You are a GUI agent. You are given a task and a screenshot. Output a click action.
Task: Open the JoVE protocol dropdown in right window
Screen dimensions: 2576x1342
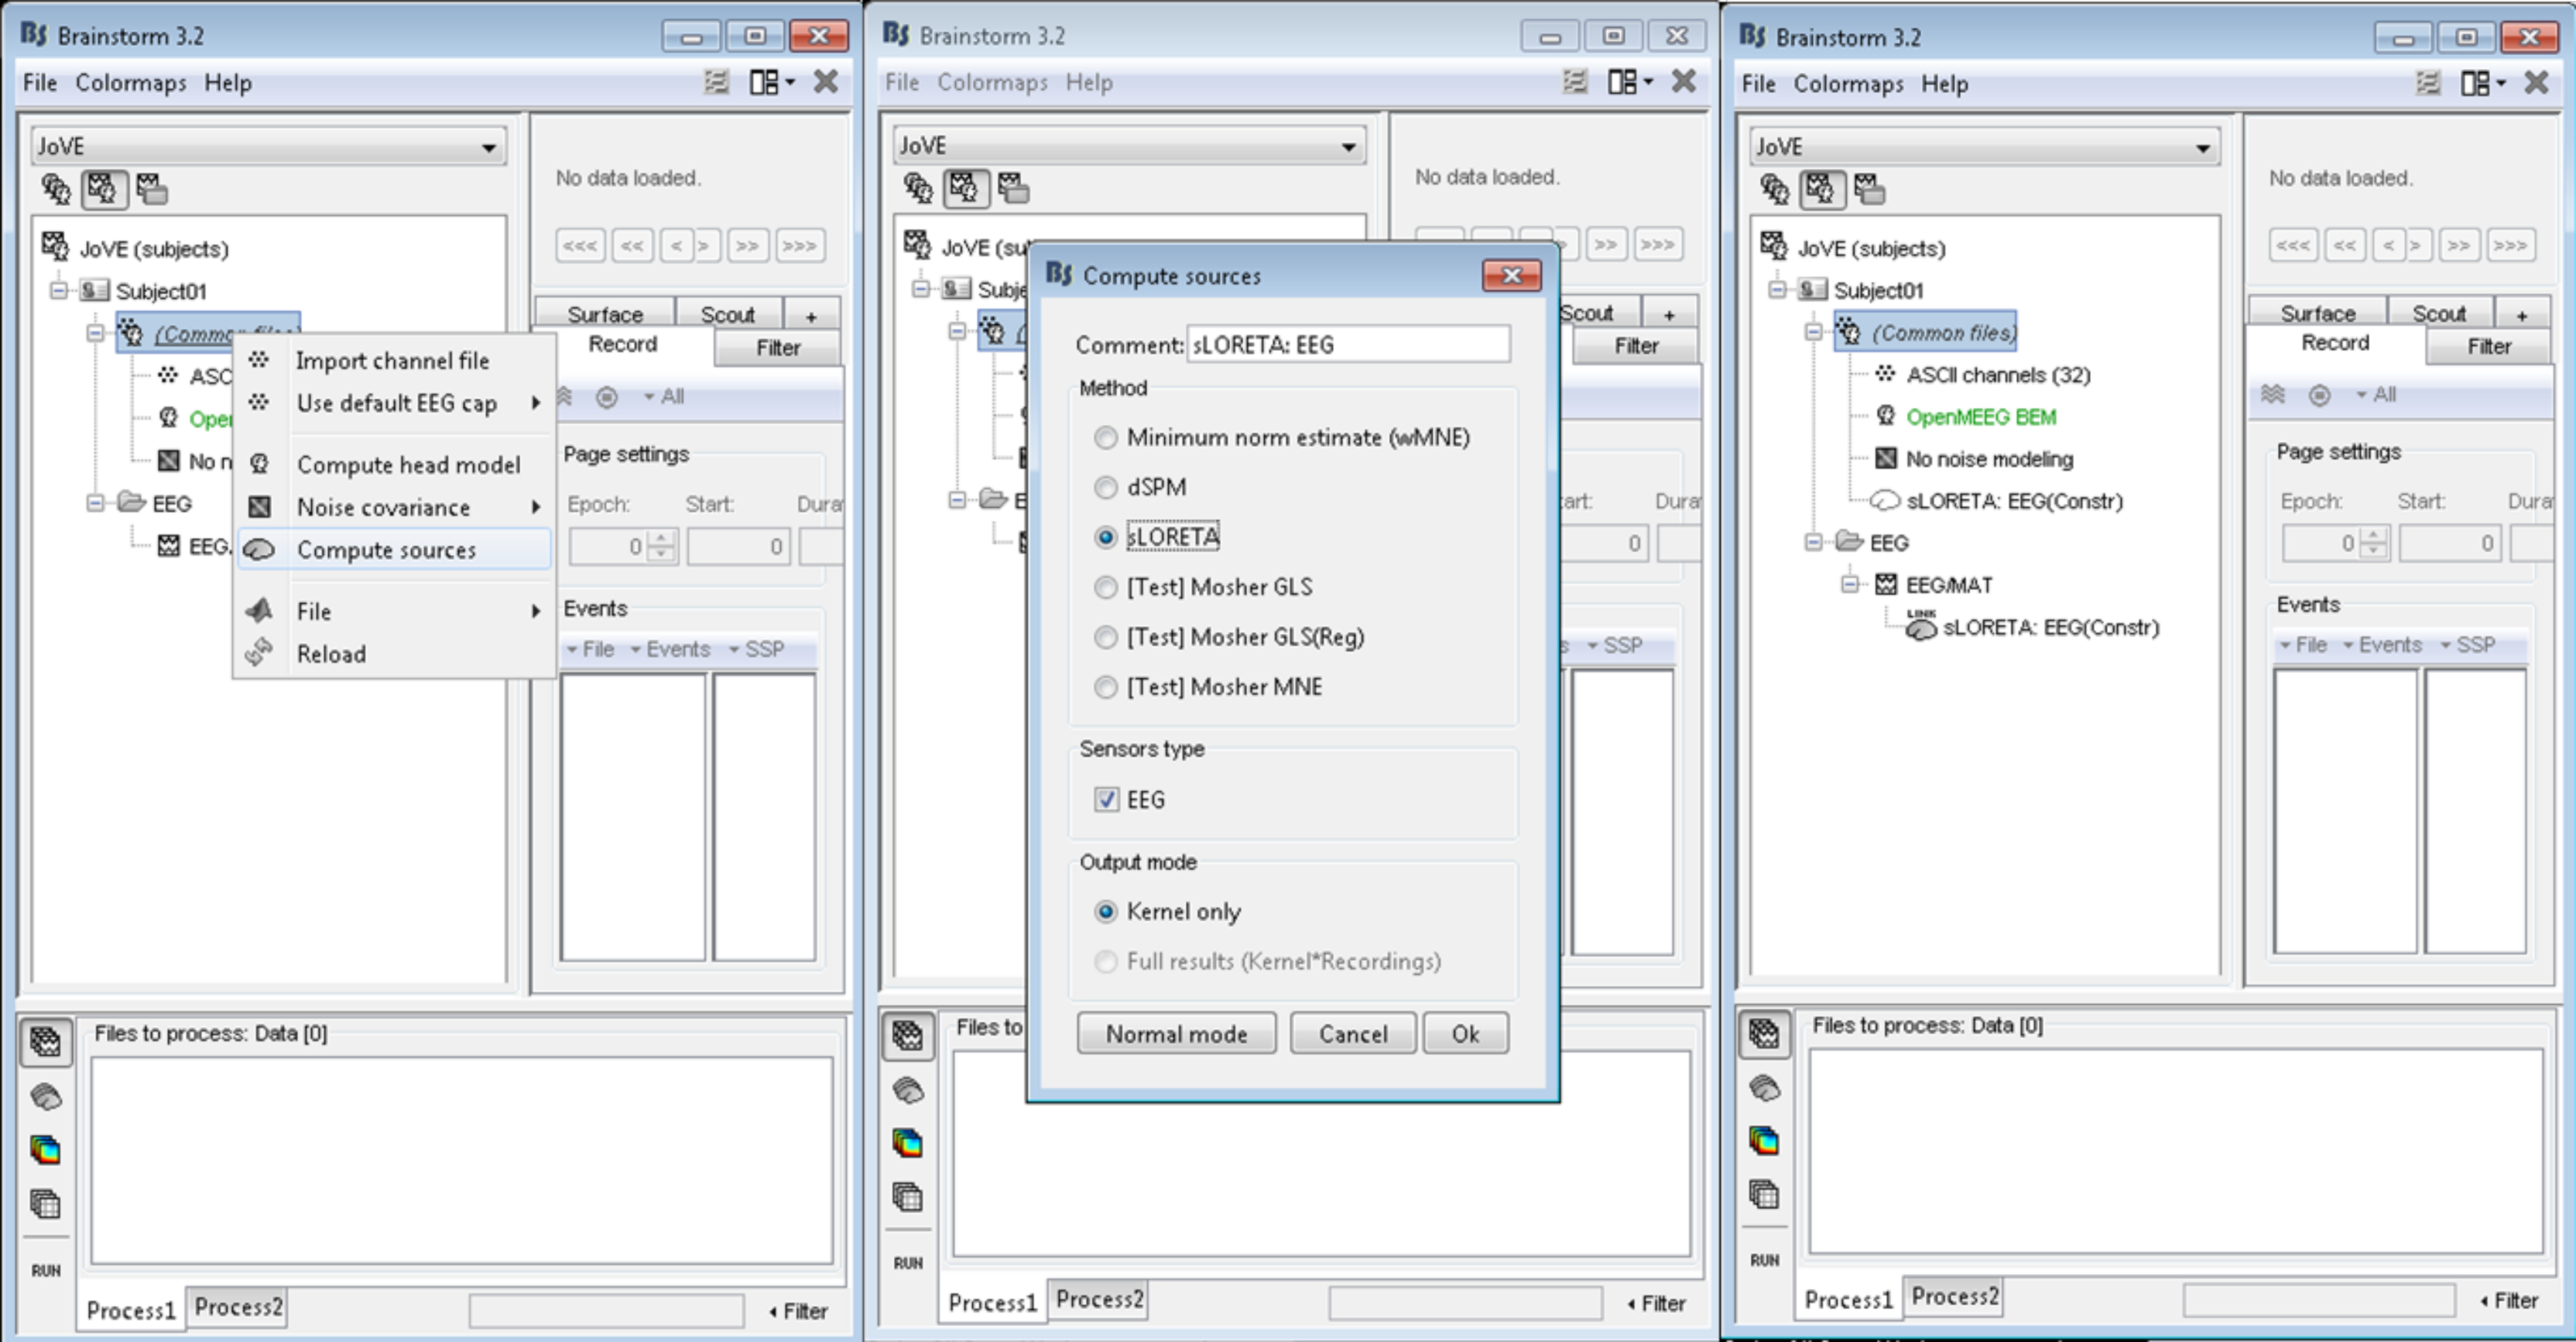pyautogui.click(x=2202, y=147)
